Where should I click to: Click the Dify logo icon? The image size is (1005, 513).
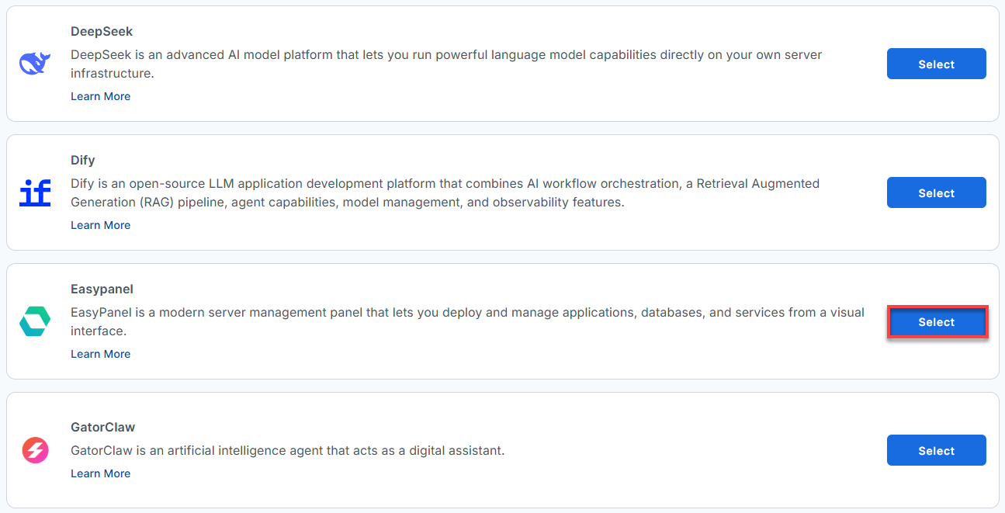35,192
